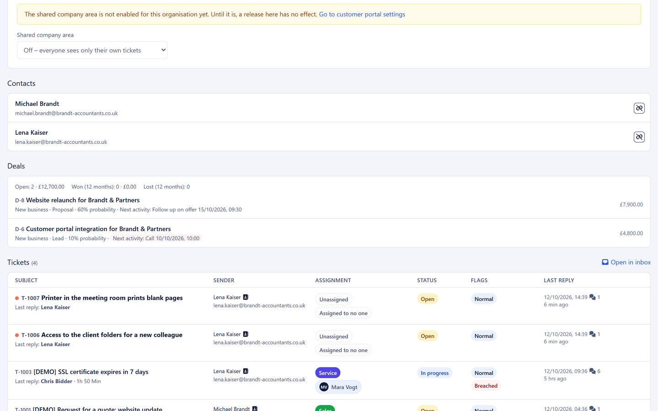Screen dimensions: 658x411
Task: Click Next activity: Call 10/10/2026, 10:00
Action: (x=156, y=238)
